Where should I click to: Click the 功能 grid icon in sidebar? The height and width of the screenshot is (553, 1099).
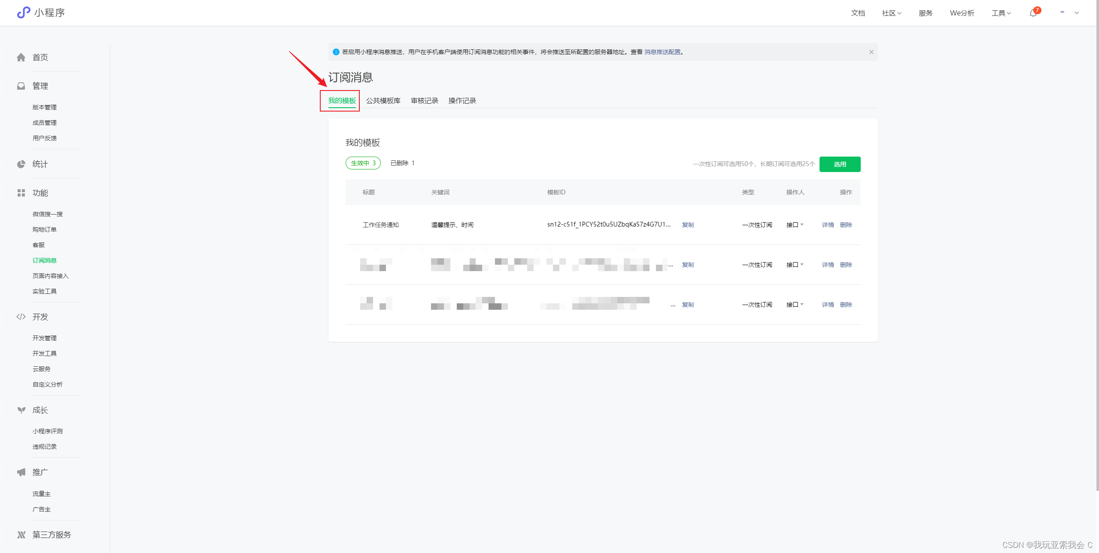[x=21, y=193]
